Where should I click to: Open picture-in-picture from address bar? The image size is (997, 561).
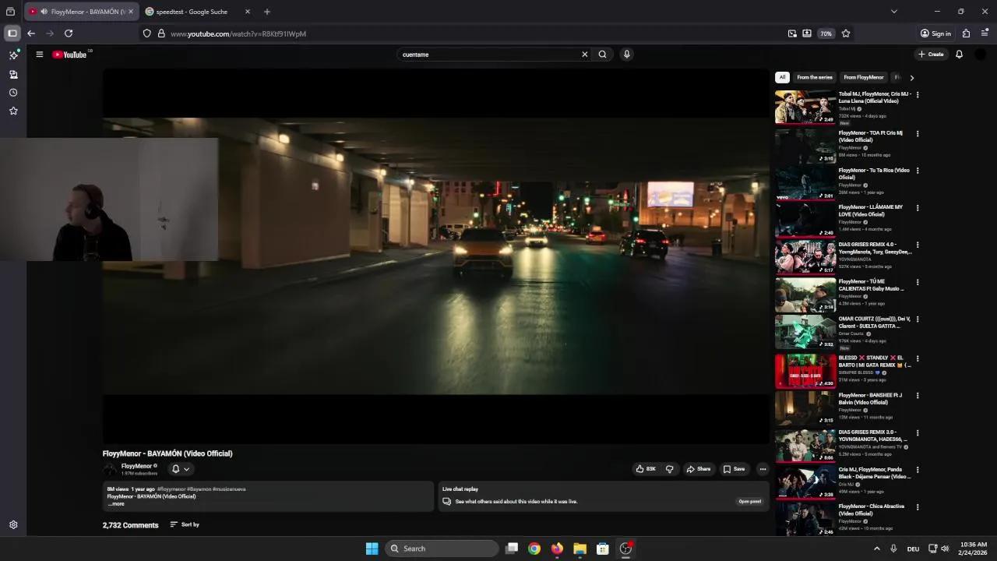(792, 34)
